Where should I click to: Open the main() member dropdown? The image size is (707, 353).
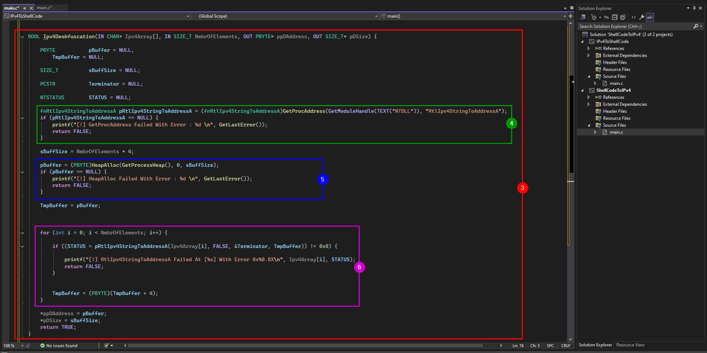473,16
